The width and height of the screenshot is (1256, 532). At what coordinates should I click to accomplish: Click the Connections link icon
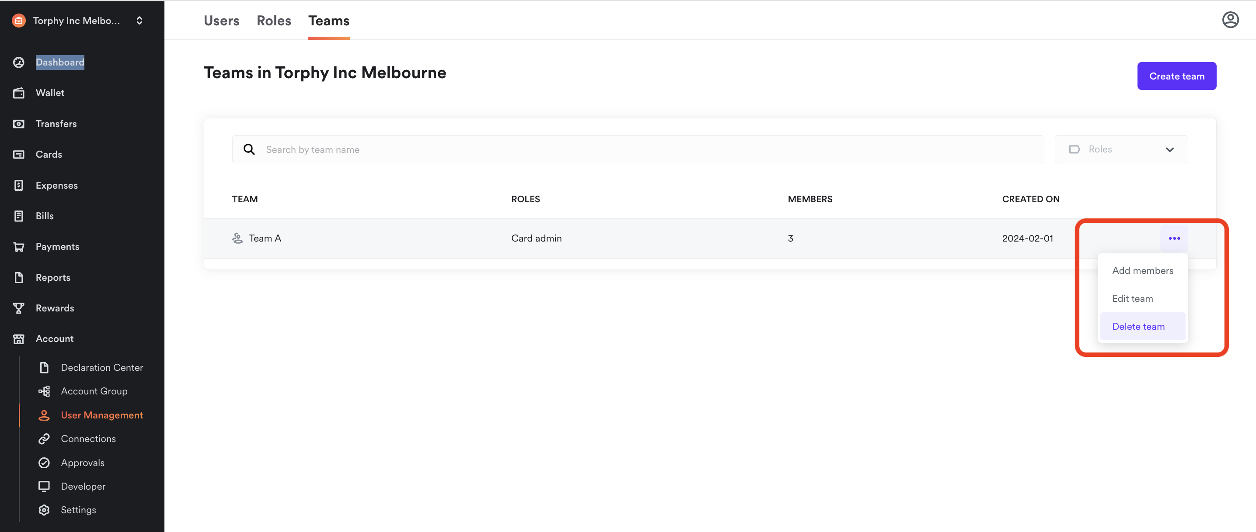pyautogui.click(x=44, y=439)
